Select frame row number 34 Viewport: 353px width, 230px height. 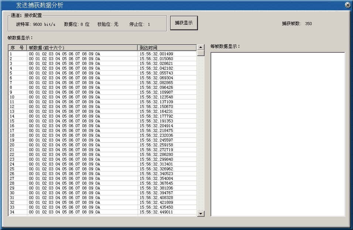coord(102,212)
